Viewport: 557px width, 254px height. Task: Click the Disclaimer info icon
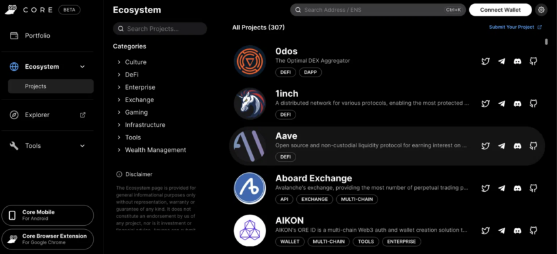(119, 174)
